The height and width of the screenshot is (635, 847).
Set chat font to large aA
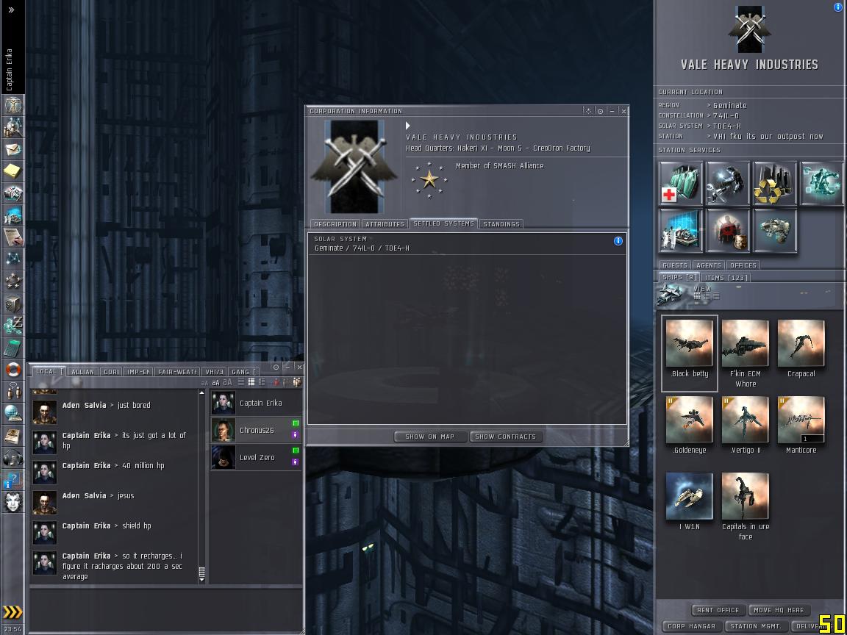point(227,382)
